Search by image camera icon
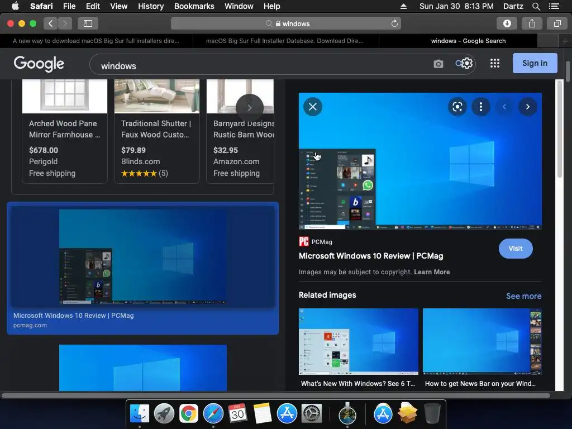 [438, 64]
